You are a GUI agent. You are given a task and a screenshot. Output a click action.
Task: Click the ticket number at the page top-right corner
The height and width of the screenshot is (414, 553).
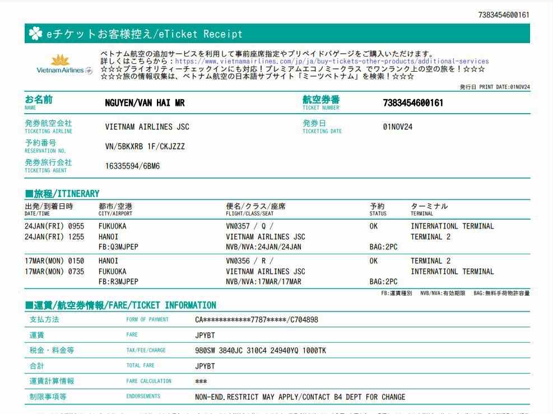[504, 15]
